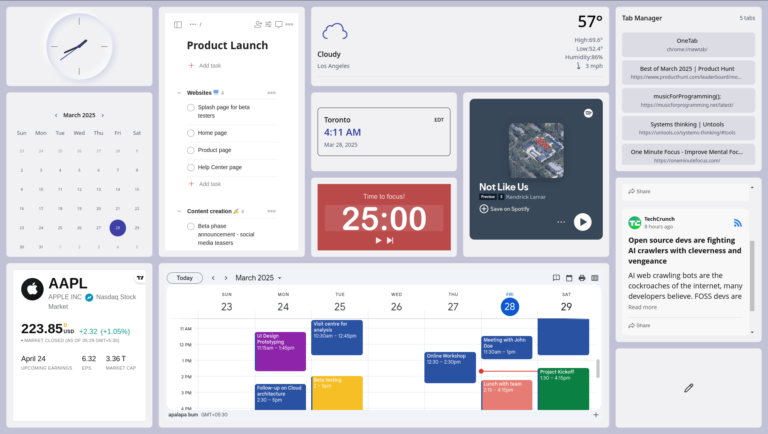Click the RSS icon on the TechCrunch feed

738,223
